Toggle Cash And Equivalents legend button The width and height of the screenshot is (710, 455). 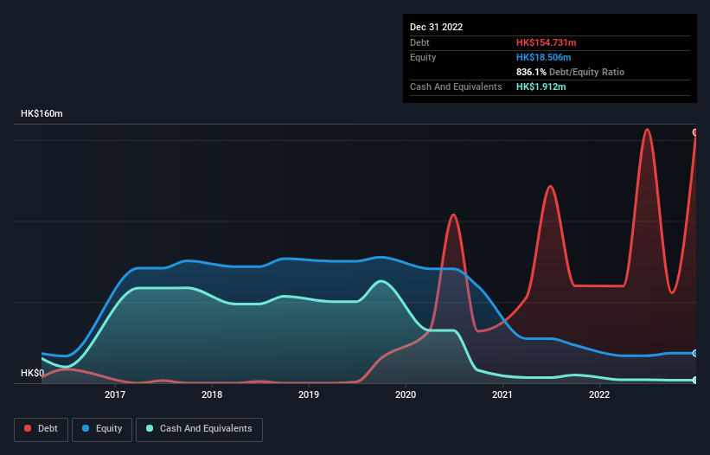click(199, 429)
